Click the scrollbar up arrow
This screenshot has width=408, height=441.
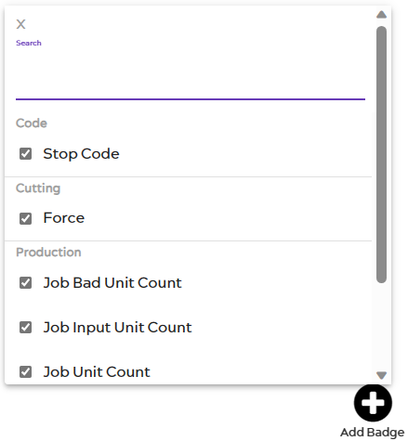381,15
